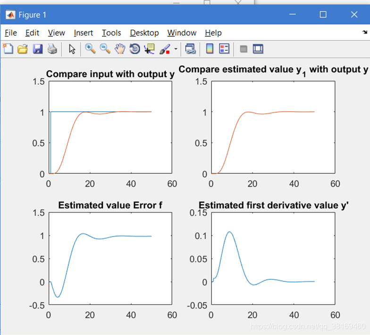
Task: Minimize the Figure 1 window
Action: [x=293, y=14]
